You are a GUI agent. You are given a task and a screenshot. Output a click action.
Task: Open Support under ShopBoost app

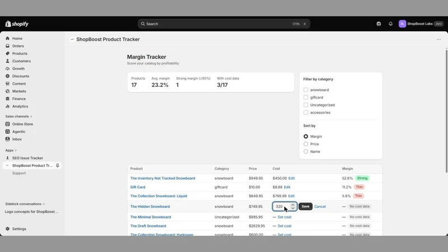[19, 173]
